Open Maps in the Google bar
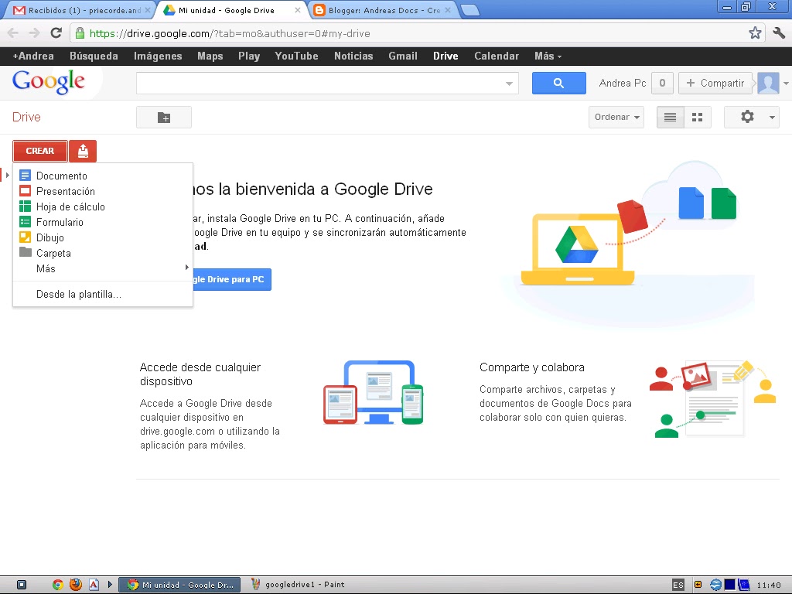Screen dimensions: 792x594 (x=210, y=56)
